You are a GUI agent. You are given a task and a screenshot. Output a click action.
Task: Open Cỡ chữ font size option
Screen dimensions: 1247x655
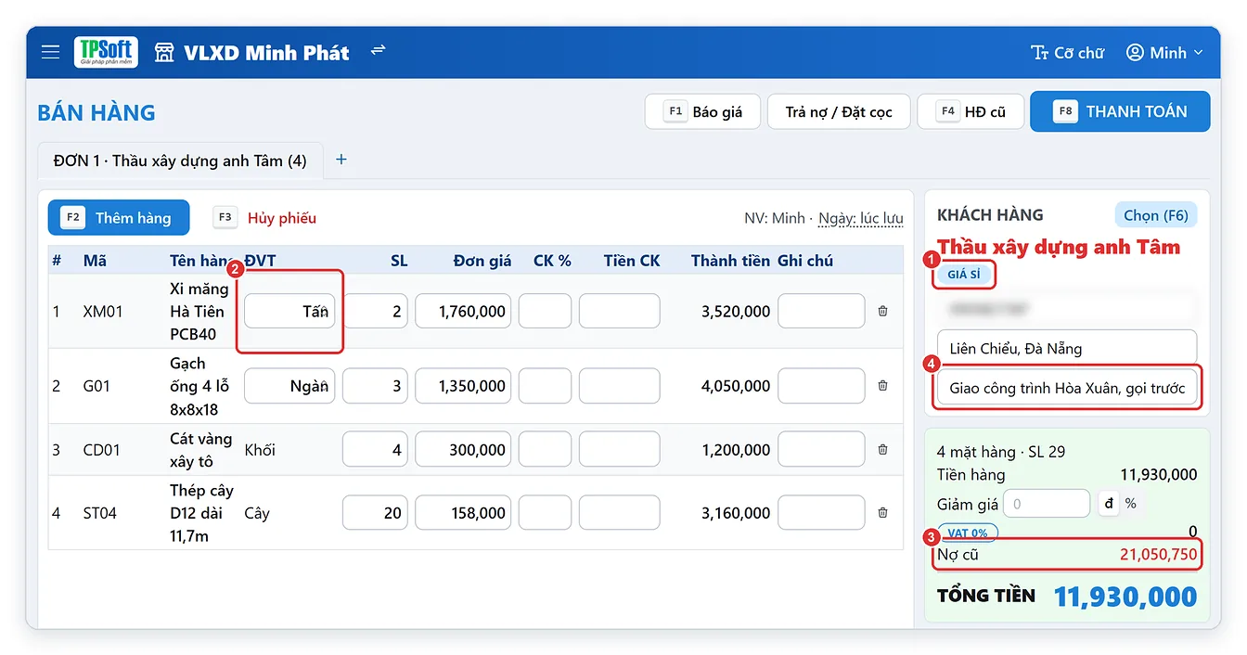[x=1067, y=53]
